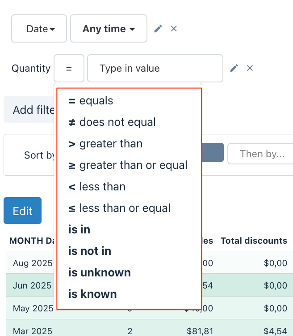Screen dimensions: 293x336
Task: Click the pencil icon next to Quantity value
Action: tap(234, 68)
